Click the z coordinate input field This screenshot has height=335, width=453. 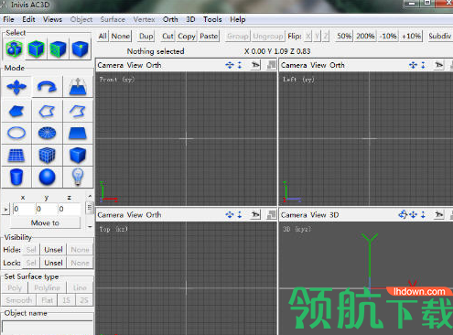[x=70, y=209]
